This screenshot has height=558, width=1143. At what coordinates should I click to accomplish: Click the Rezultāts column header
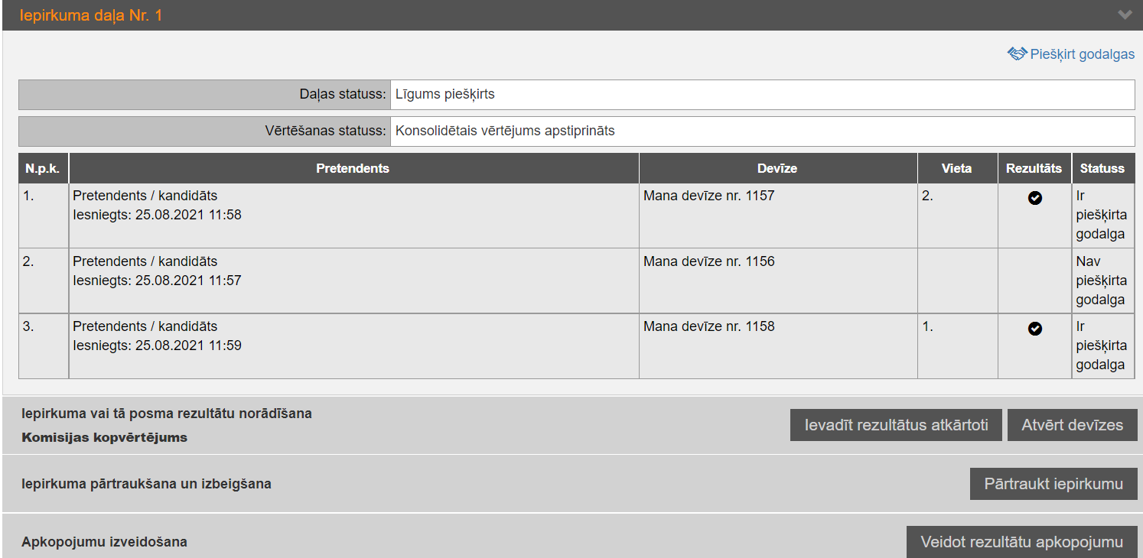point(1034,168)
